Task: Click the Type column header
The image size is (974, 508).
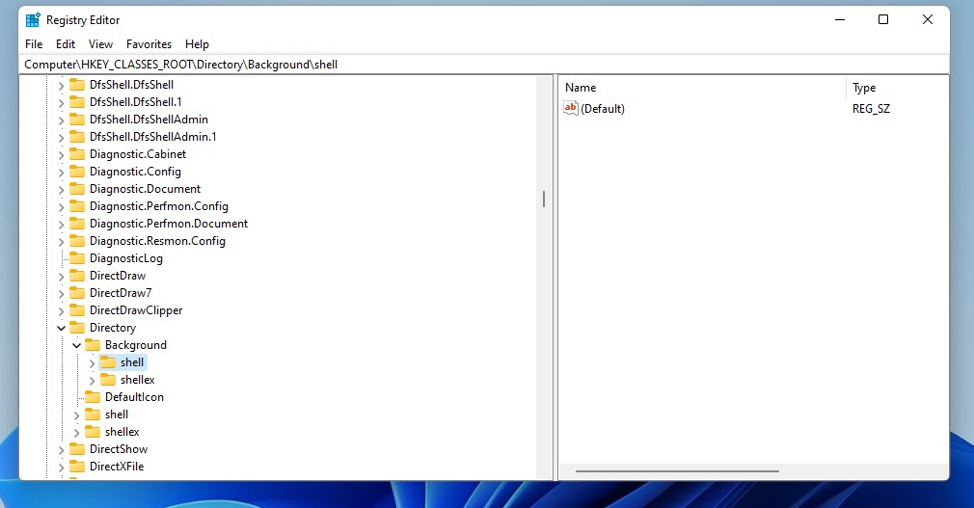Action: pos(897,88)
